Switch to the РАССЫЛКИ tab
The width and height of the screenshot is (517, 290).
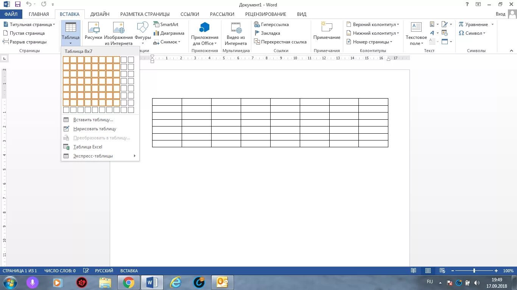click(222, 14)
